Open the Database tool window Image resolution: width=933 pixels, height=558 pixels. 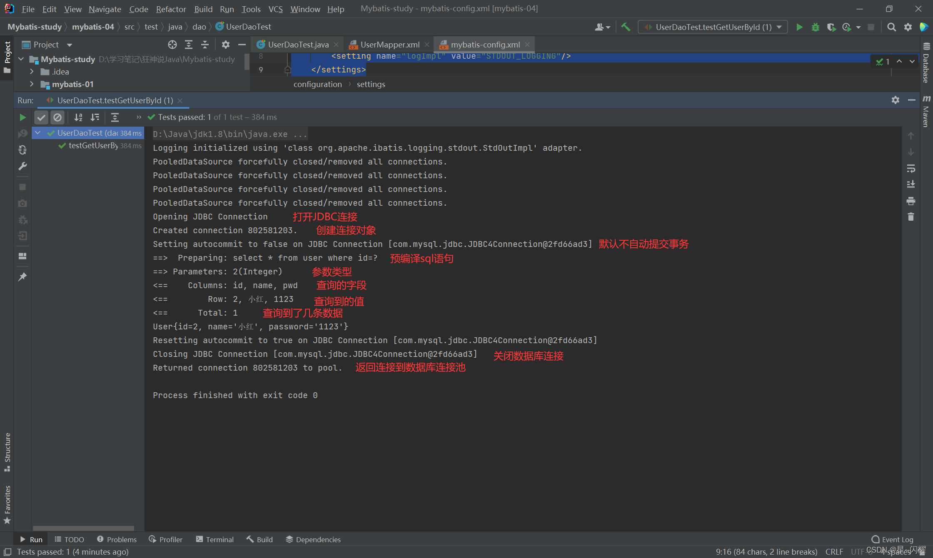tap(926, 63)
